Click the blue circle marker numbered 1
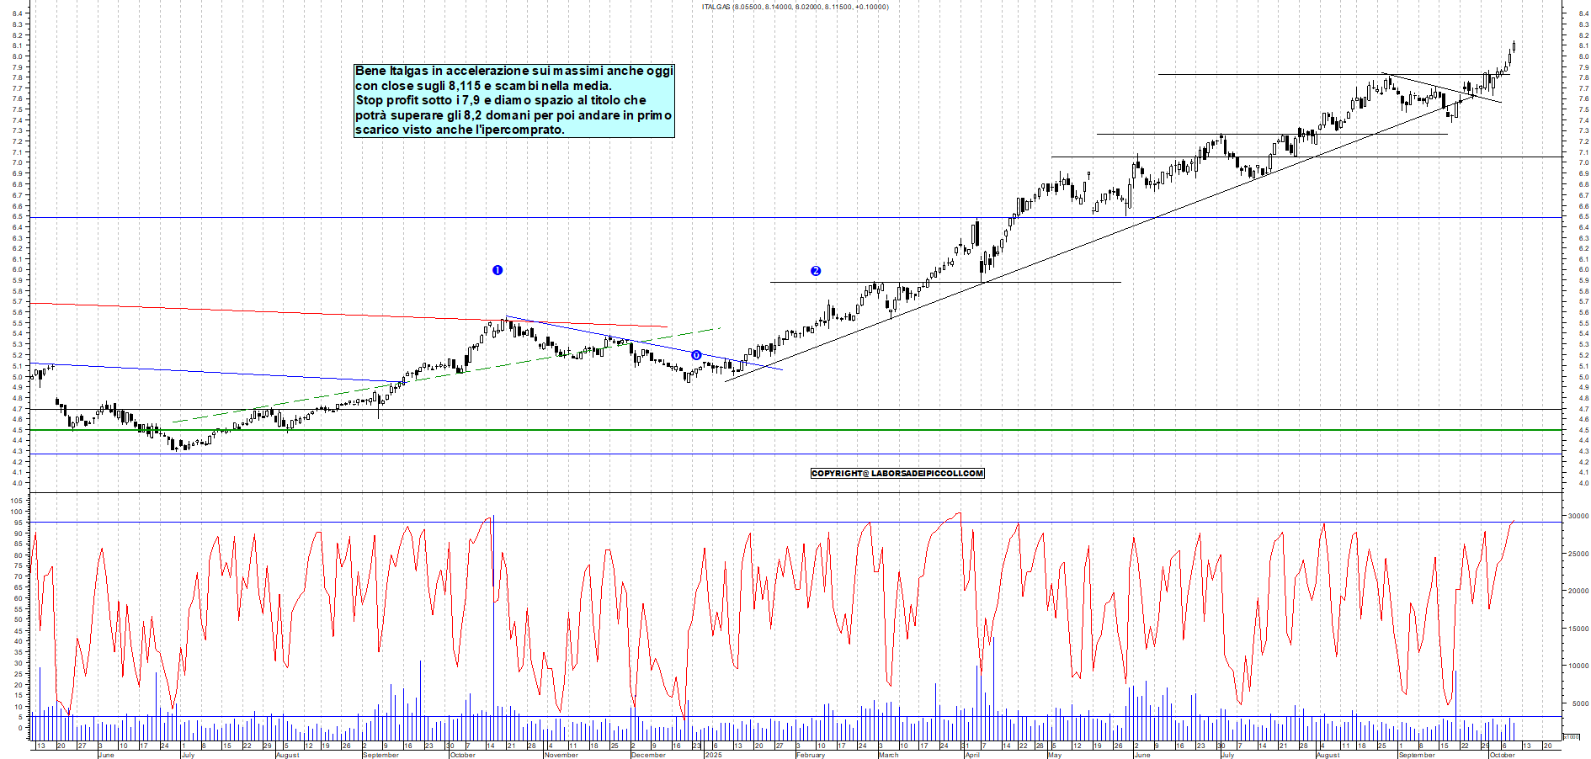This screenshot has width=1591, height=759. click(498, 270)
